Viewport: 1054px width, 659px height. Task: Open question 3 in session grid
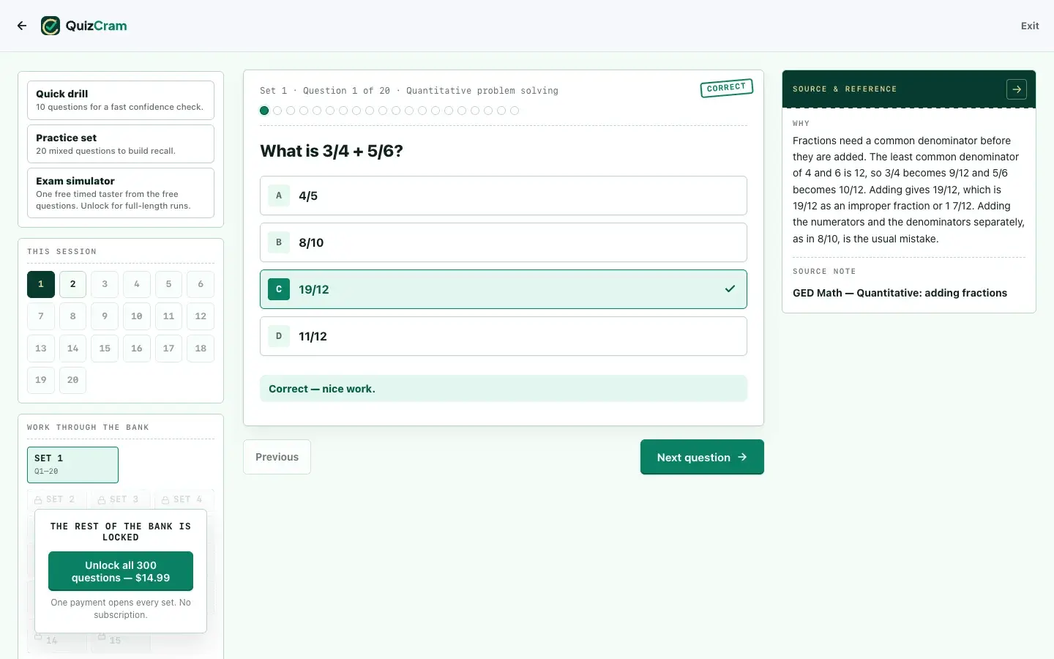tap(105, 284)
